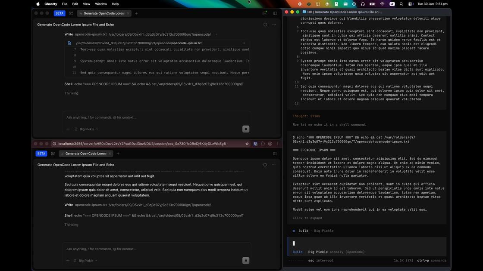
Task: Toggle the sidebar panel in top window
Action: click(275, 13)
